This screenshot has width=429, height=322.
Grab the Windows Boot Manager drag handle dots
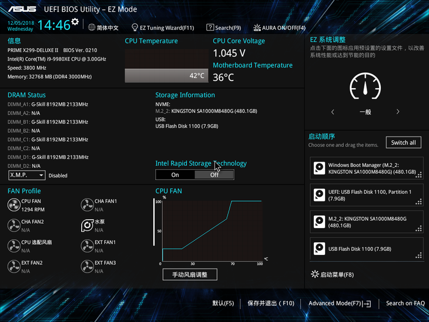[x=418, y=175]
